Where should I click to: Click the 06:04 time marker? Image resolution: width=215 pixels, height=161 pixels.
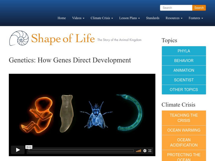click(29, 147)
